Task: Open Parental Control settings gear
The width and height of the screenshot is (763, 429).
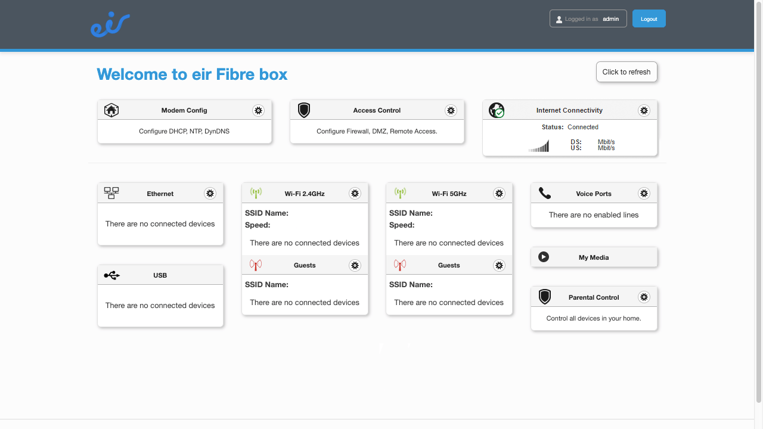Action: (x=644, y=297)
